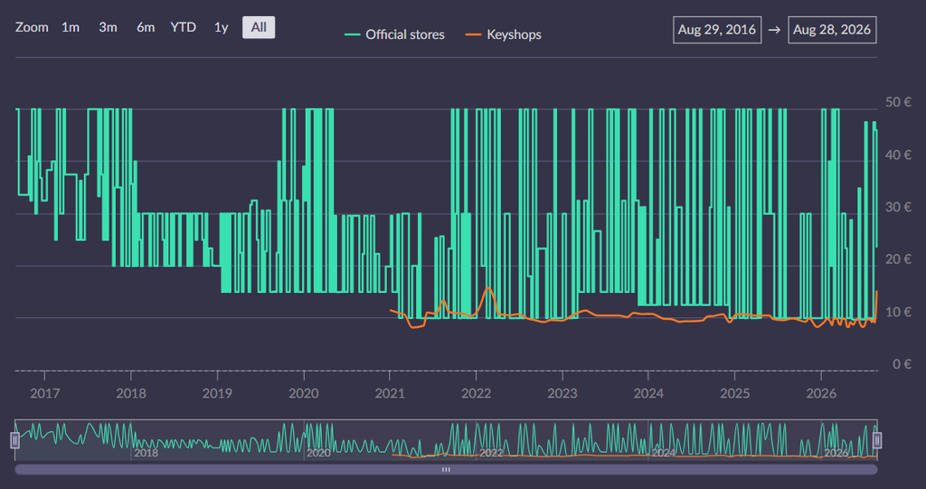The image size is (926, 489).
Task: Click the 2018 label in navigator
Action: pos(146,453)
